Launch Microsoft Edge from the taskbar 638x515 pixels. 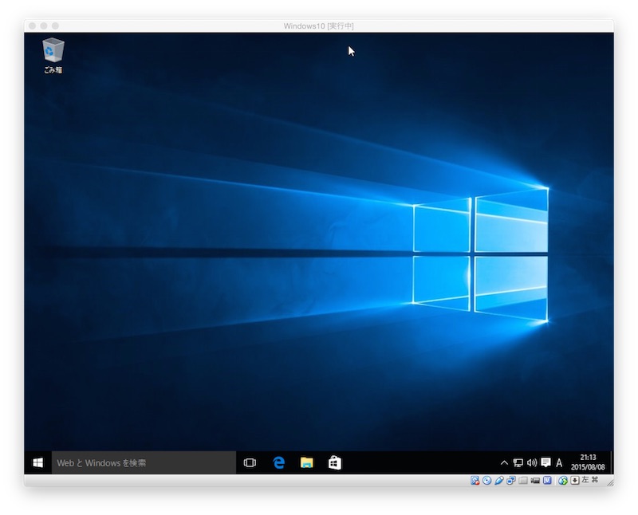tap(277, 461)
